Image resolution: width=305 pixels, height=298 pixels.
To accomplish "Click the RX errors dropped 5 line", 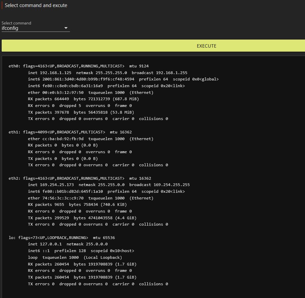I will (80, 106).
